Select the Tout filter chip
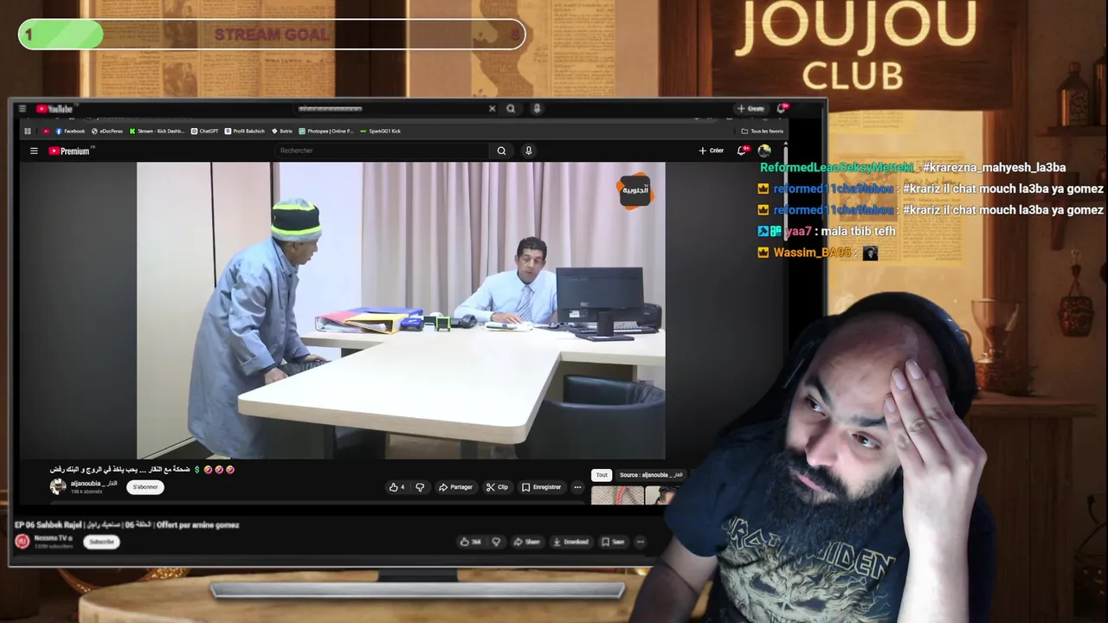The height and width of the screenshot is (623, 1108). coord(602,475)
